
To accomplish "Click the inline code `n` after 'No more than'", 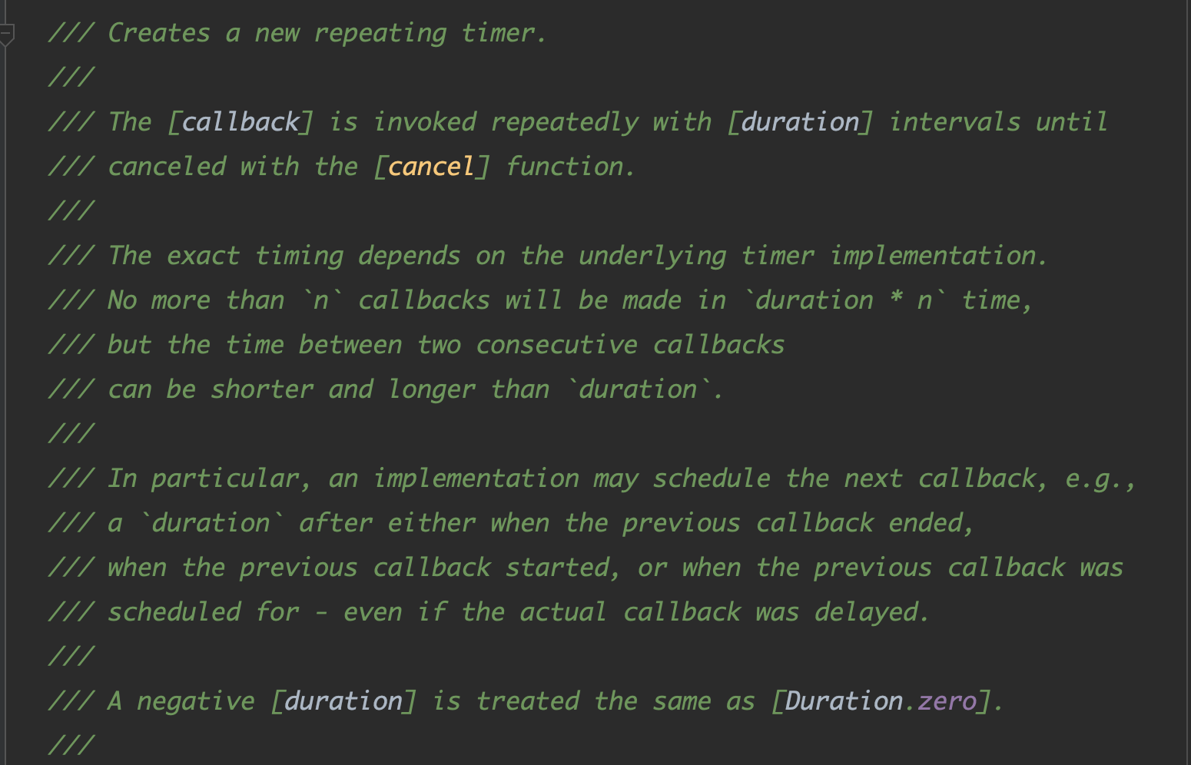I will point(320,300).
